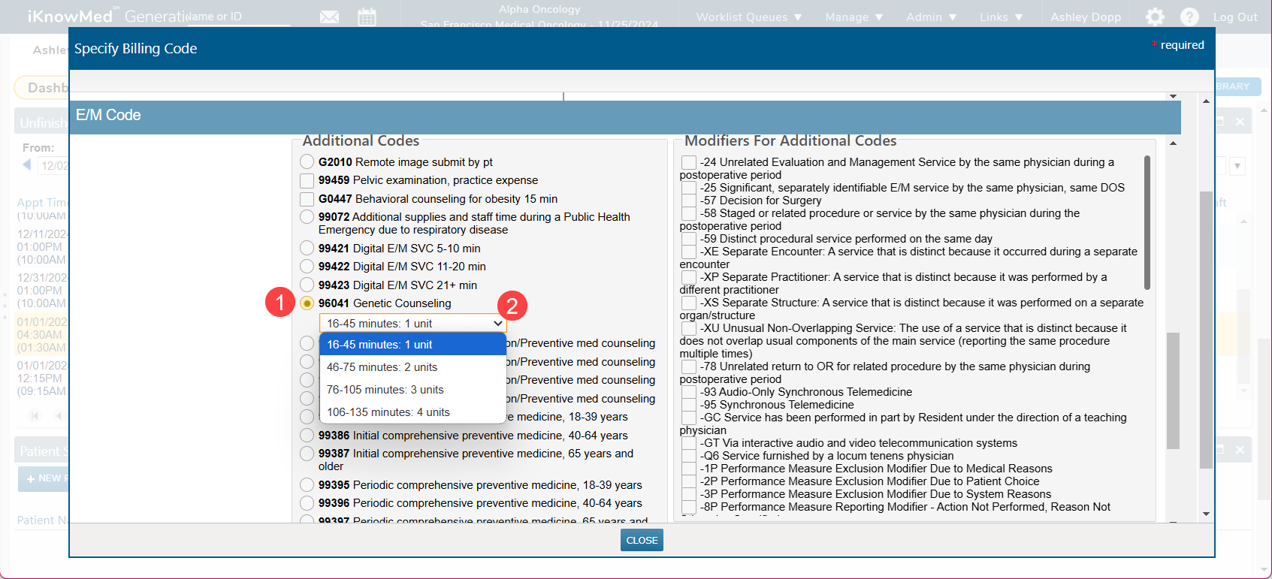Open the mail envelope icon

[x=329, y=17]
